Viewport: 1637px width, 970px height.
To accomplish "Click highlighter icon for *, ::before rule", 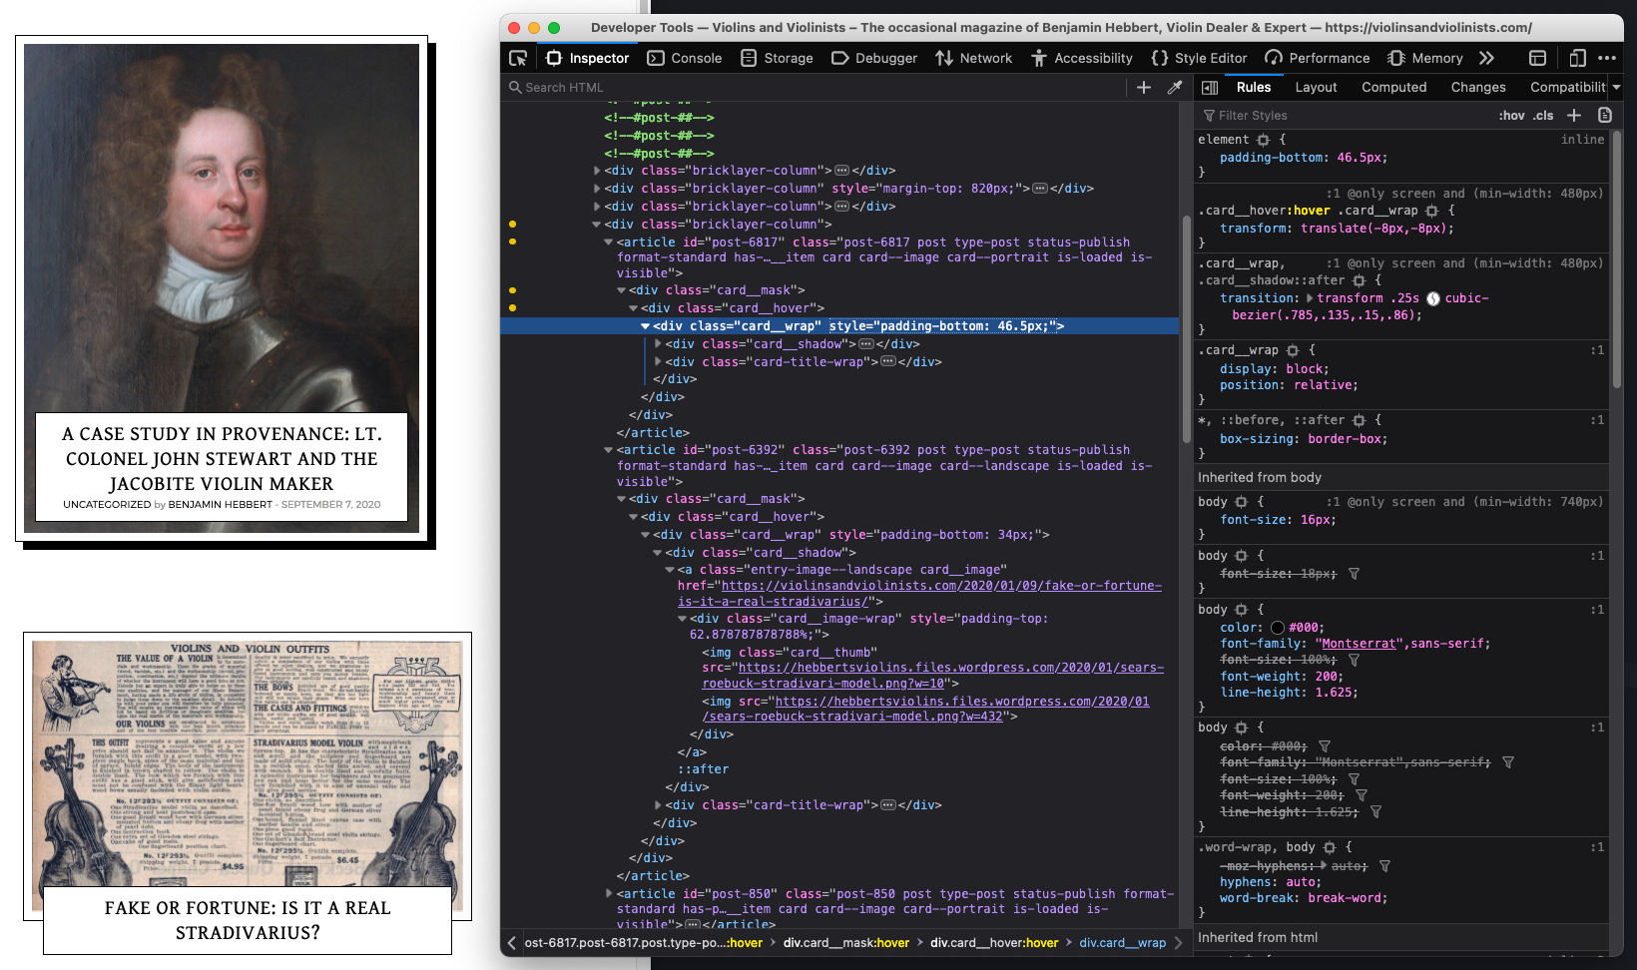I will [x=1359, y=420].
